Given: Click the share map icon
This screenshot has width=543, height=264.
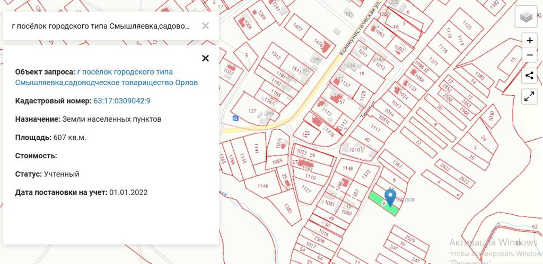Looking at the screenshot, I should pos(529,76).
